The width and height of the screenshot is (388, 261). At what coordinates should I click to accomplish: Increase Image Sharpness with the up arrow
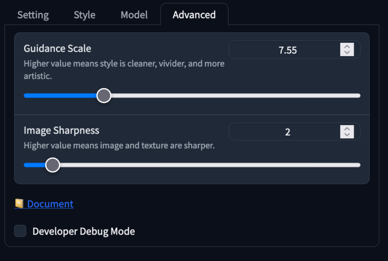(x=347, y=129)
